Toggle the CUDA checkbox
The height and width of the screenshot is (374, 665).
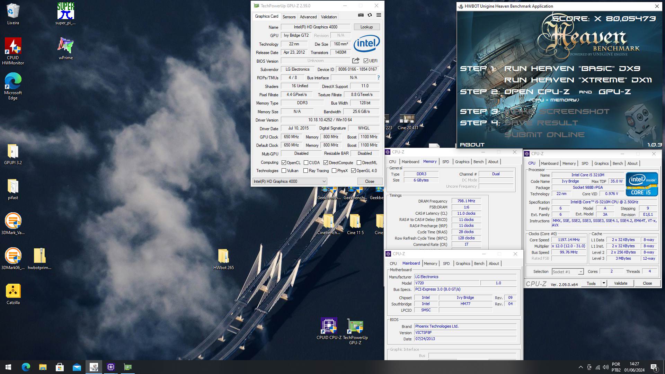[306, 163]
